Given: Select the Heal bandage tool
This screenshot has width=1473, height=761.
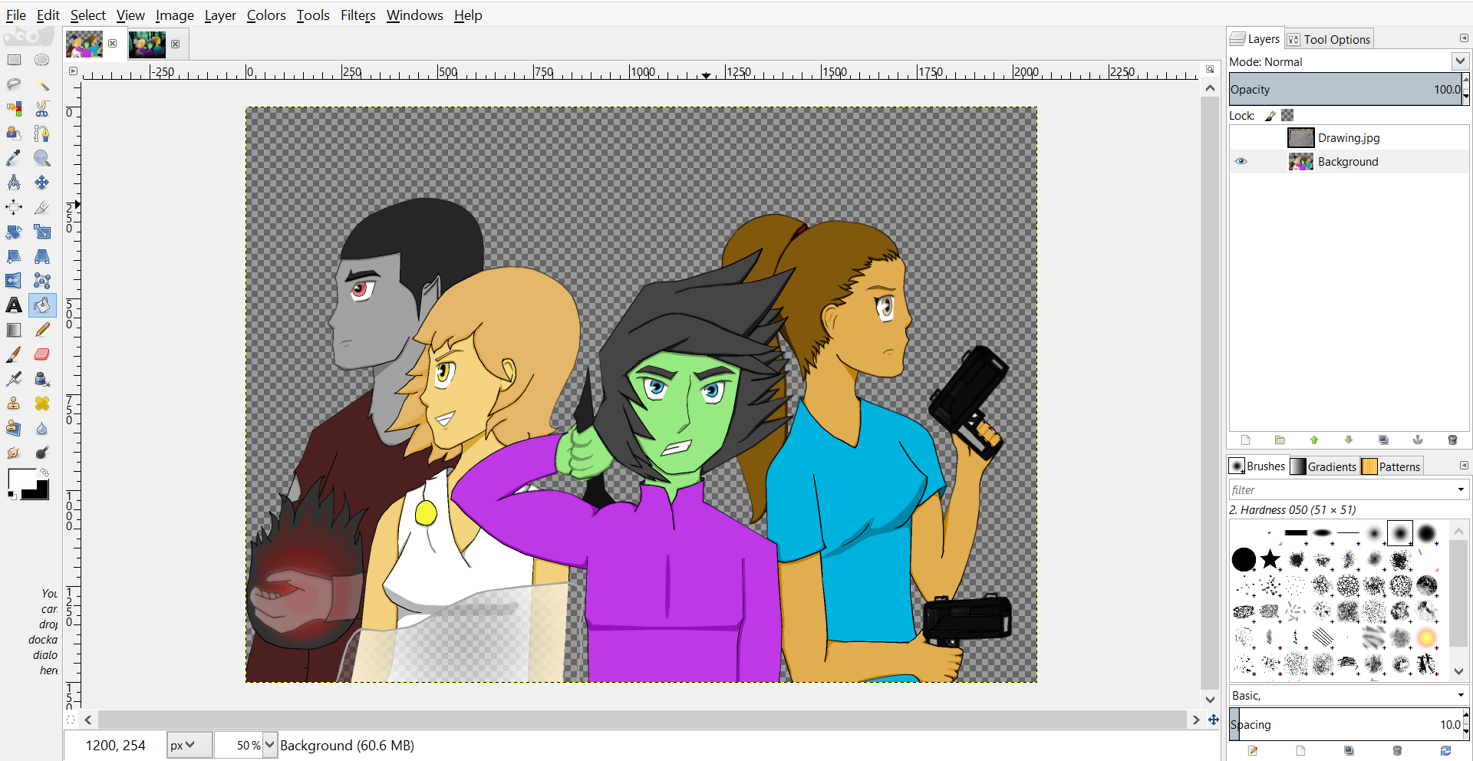Looking at the screenshot, I should tap(42, 404).
